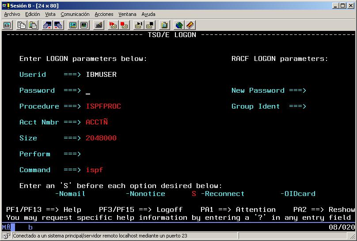This screenshot has width=357, height=241.
Task: Place cursor in the Userid field IBMUSER
Action: 101,75
